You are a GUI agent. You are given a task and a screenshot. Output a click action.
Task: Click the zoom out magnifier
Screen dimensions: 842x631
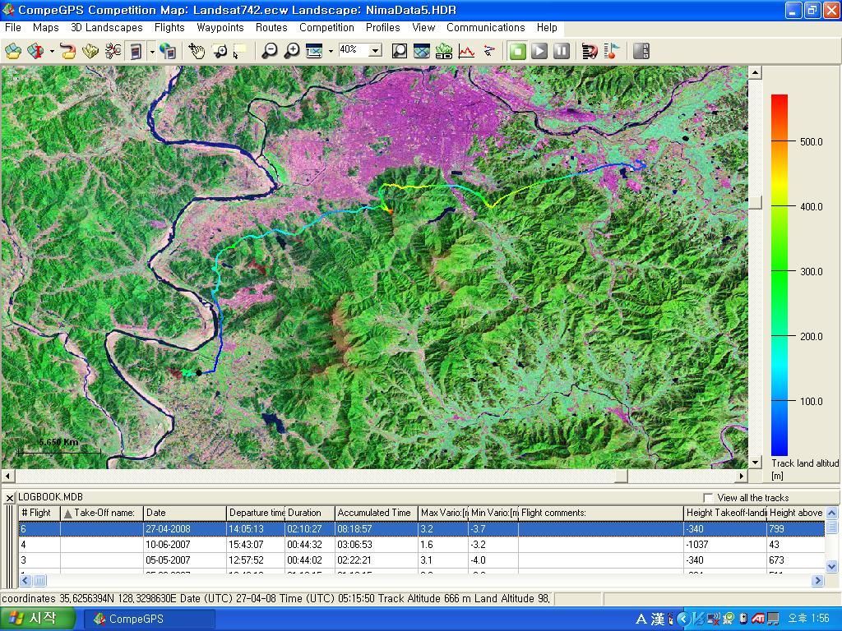270,52
